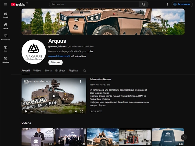This screenshot has height=146, width=195.
Task: Open the channel banner image
Action: click(103, 22)
